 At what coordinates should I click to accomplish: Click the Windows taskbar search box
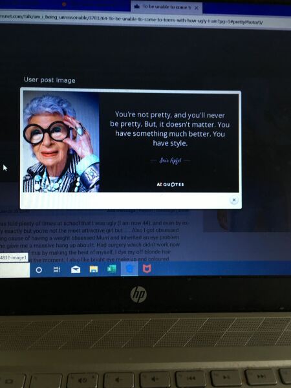click(15, 270)
